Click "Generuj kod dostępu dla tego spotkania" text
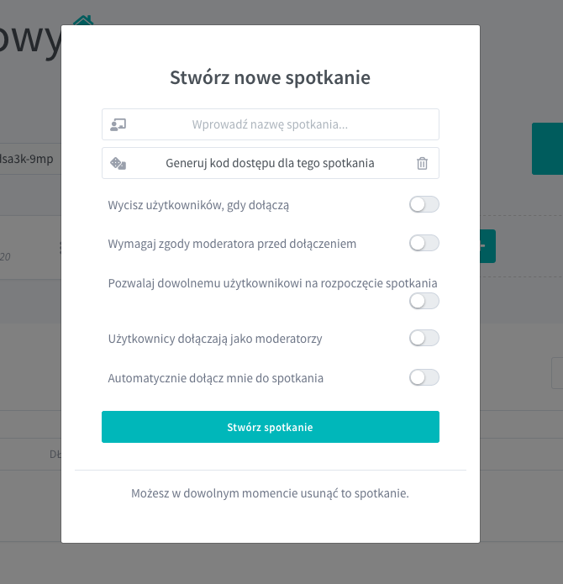The height and width of the screenshot is (584, 563). click(x=270, y=163)
